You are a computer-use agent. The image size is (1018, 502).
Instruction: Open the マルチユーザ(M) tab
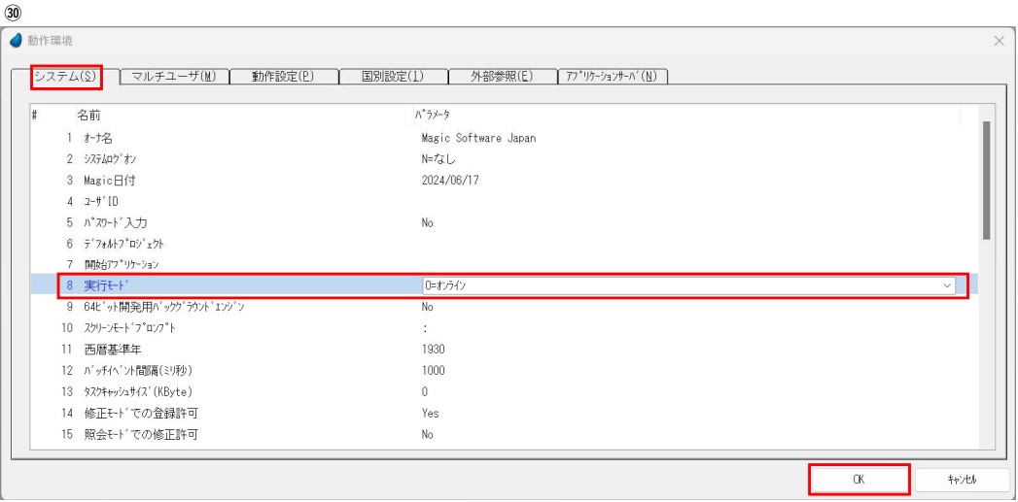point(172,77)
